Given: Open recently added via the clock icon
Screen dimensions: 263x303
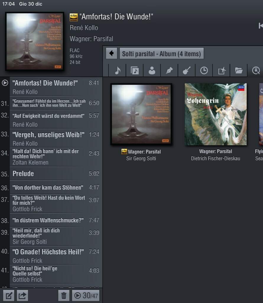Looking at the screenshot, I should (204, 70).
